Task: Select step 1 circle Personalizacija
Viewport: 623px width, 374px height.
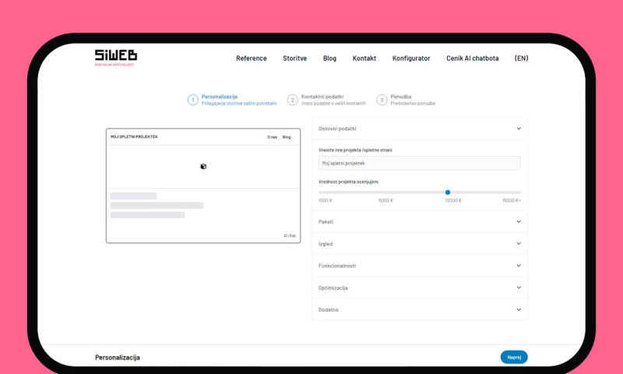Action: (192, 100)
